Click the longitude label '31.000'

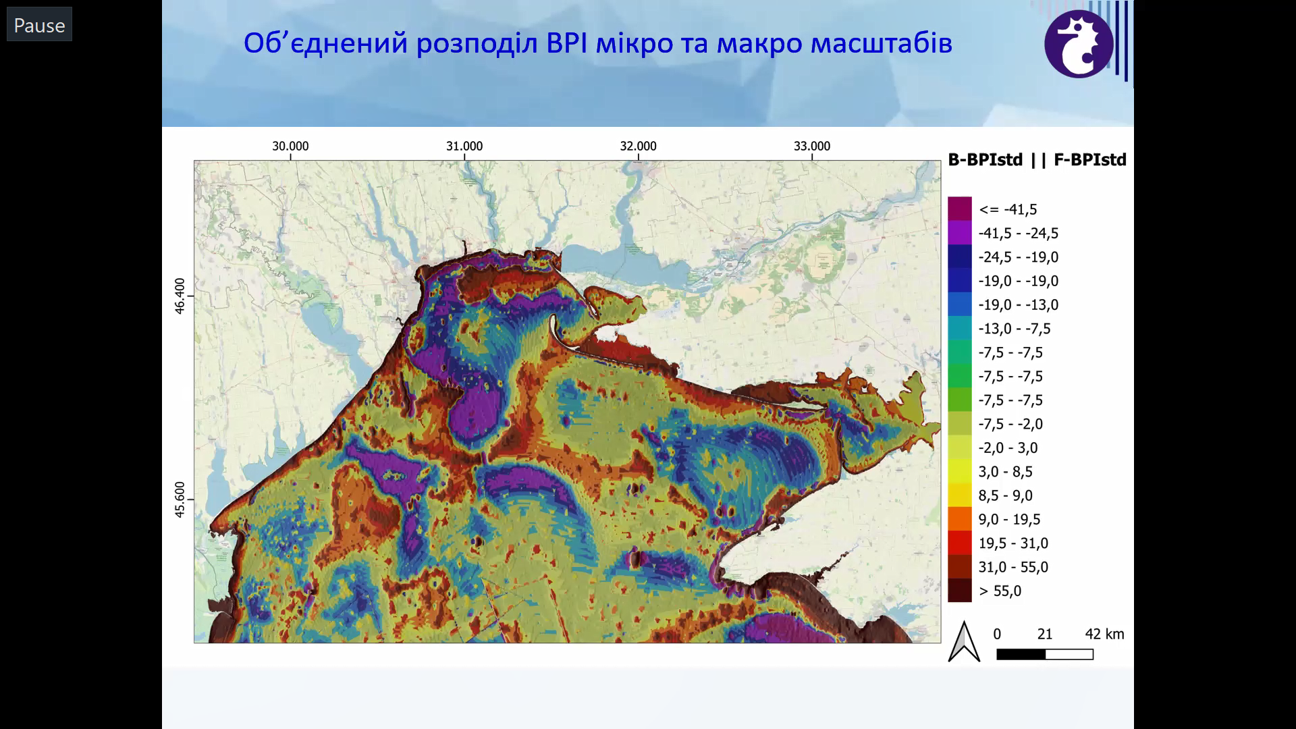[x=464, y=146]
